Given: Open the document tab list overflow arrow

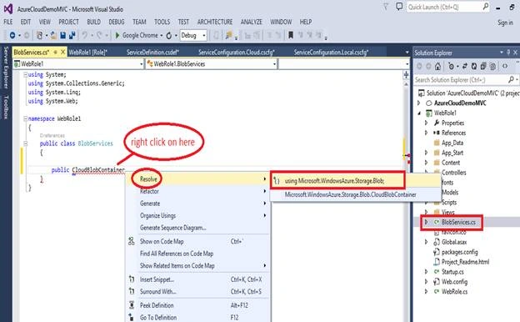Looking at the screenshot, I should coord(407,53).
